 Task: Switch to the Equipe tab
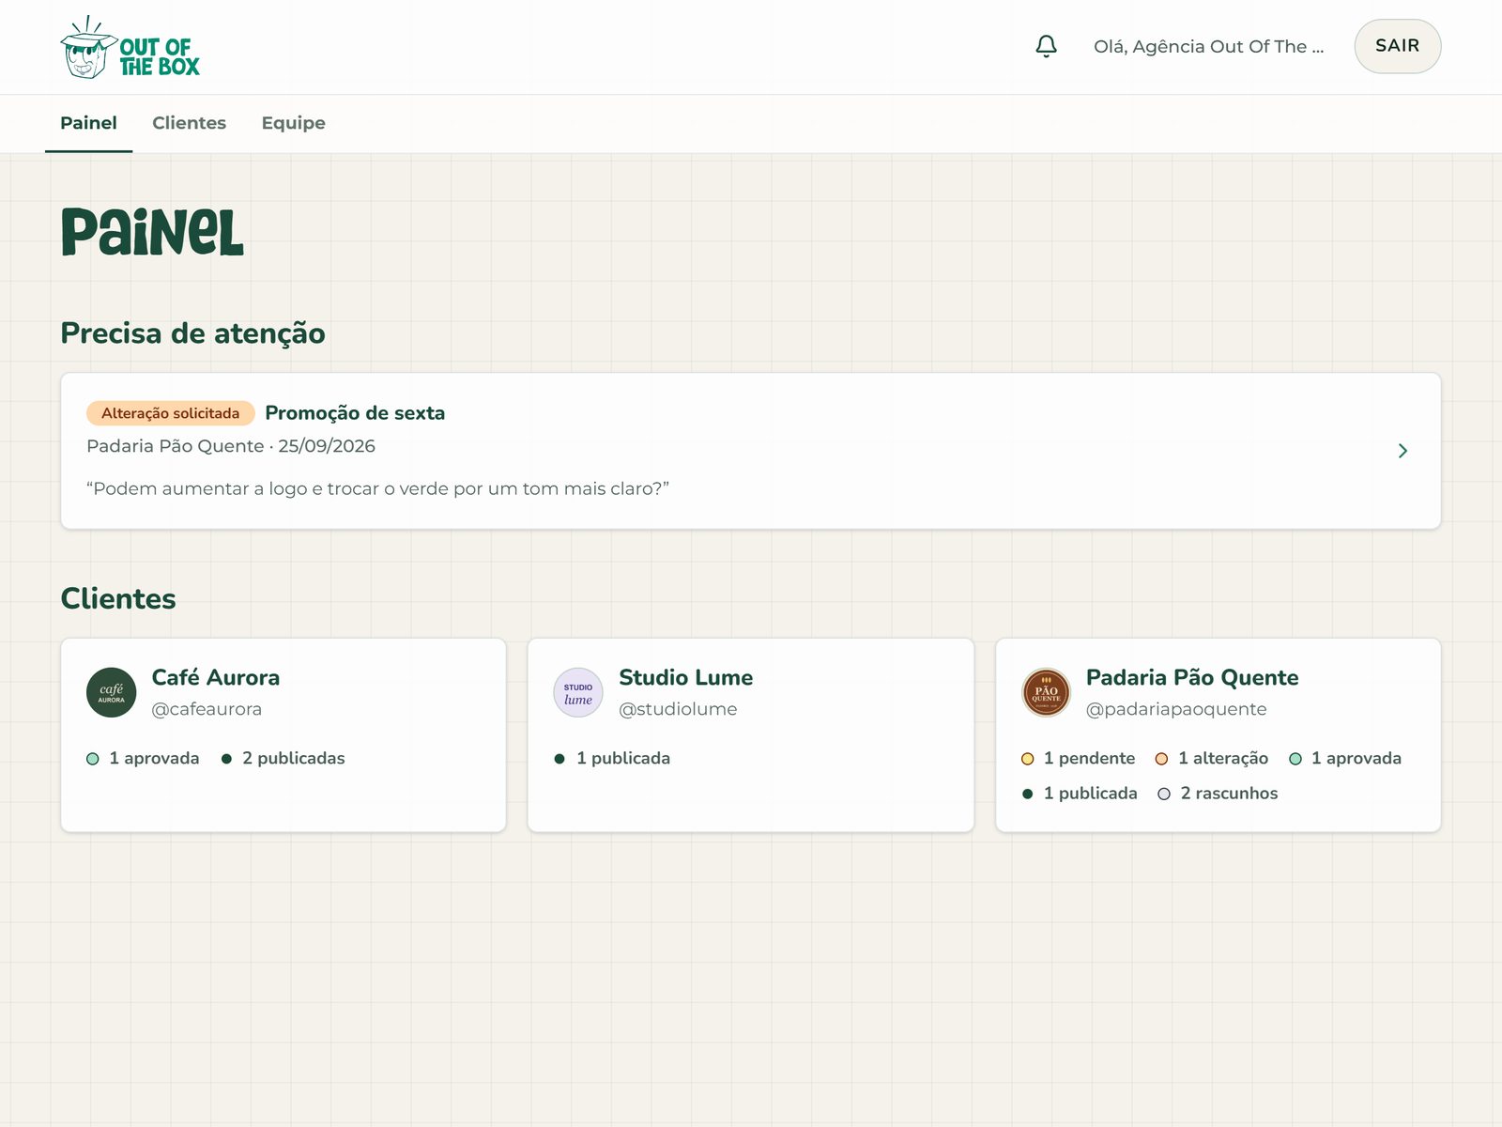click(x=293, y=123)
